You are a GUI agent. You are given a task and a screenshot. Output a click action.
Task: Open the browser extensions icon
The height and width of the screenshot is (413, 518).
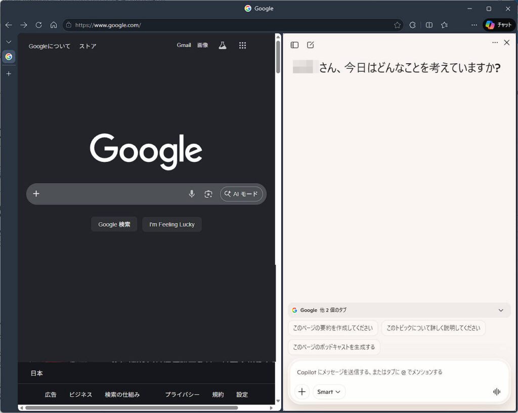[x=413, y=25]
